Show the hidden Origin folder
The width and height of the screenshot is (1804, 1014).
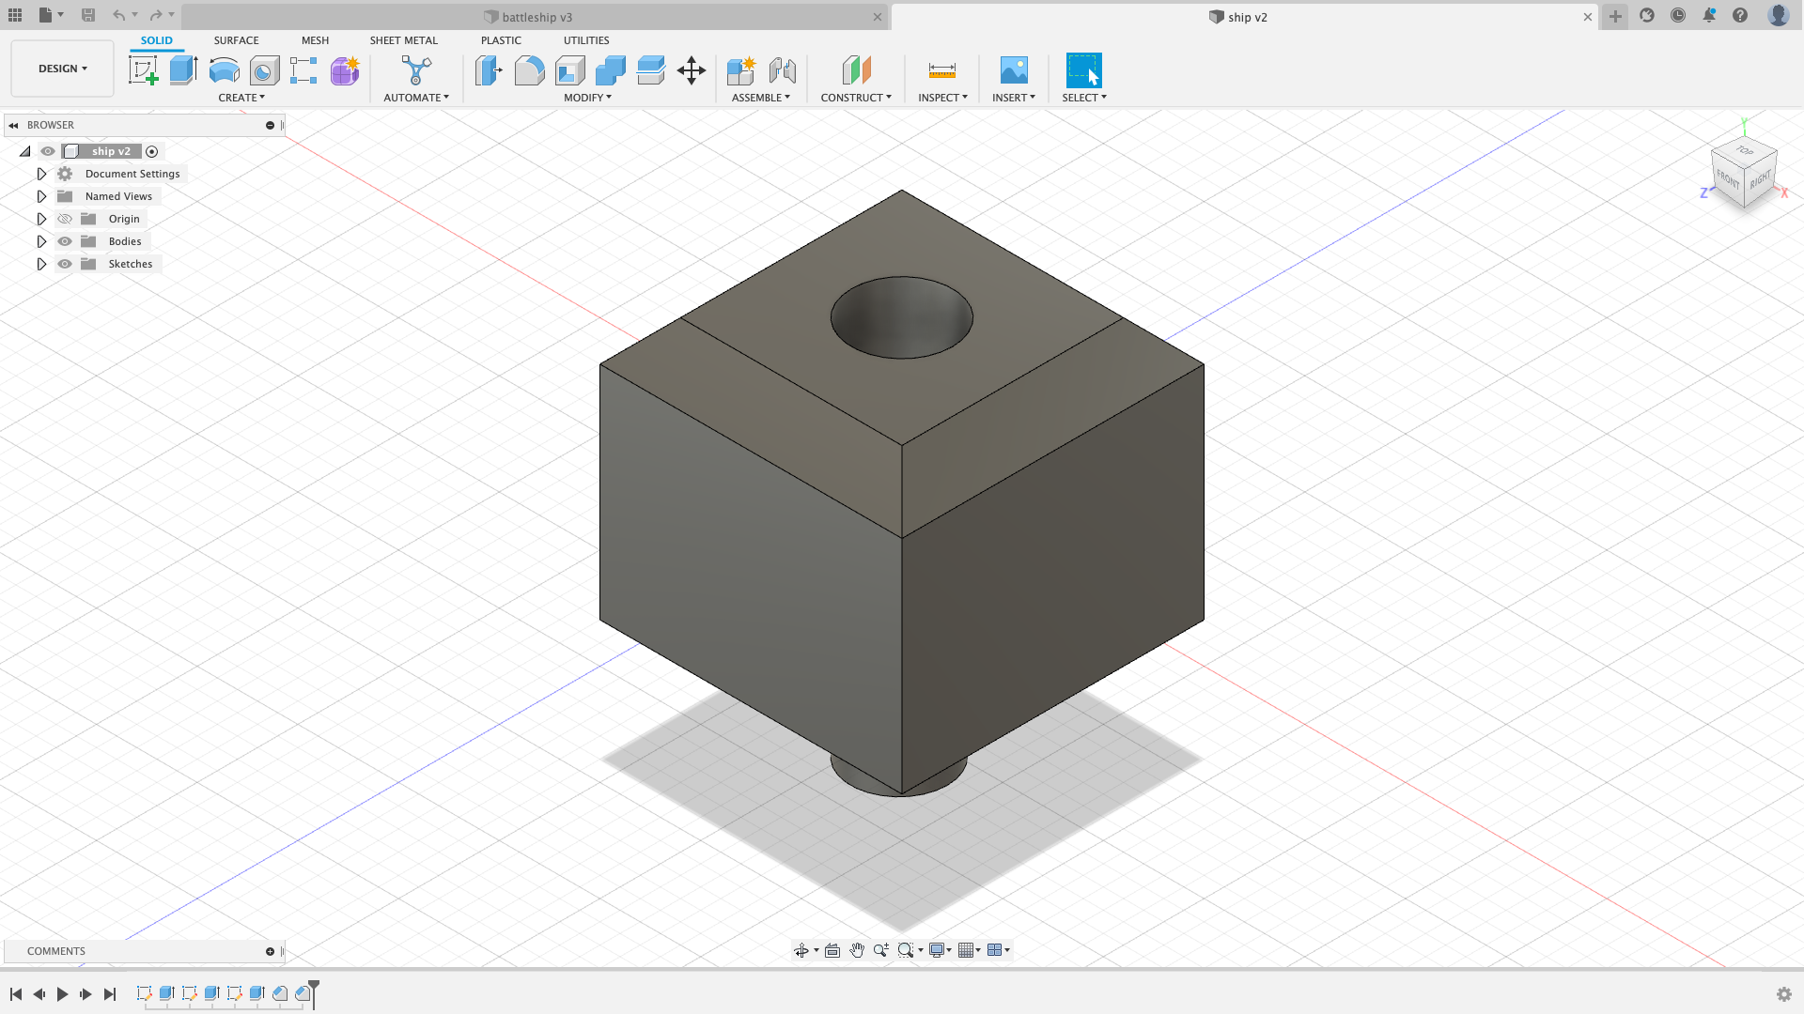pyautogui.click(x=65, y=219)
